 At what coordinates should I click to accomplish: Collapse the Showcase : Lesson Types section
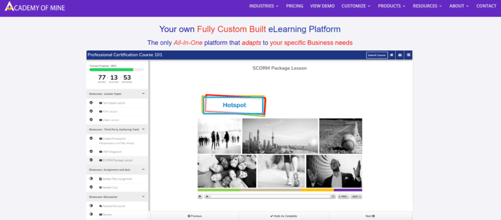[143, 93]
